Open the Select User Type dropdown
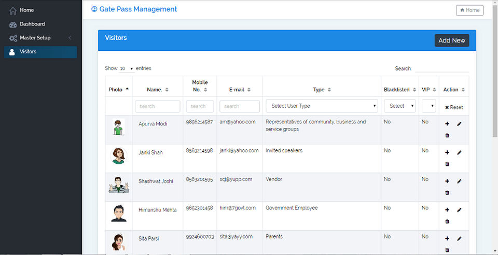Screen dimensions: 498x255 pyautogui.click(x=322, y=106)
